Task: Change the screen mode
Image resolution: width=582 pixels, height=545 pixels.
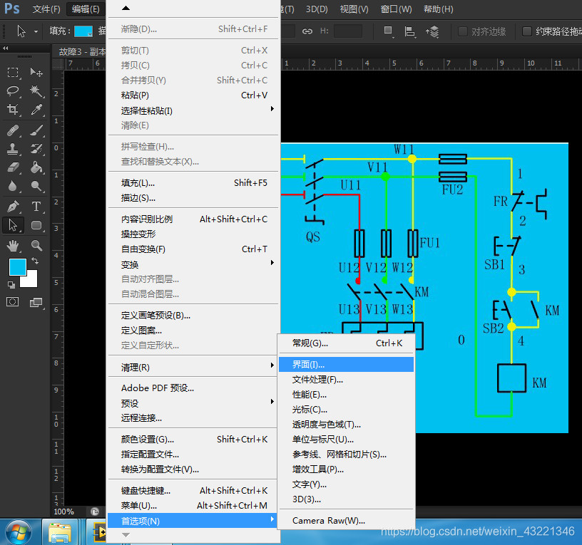Action: [36, 303]
